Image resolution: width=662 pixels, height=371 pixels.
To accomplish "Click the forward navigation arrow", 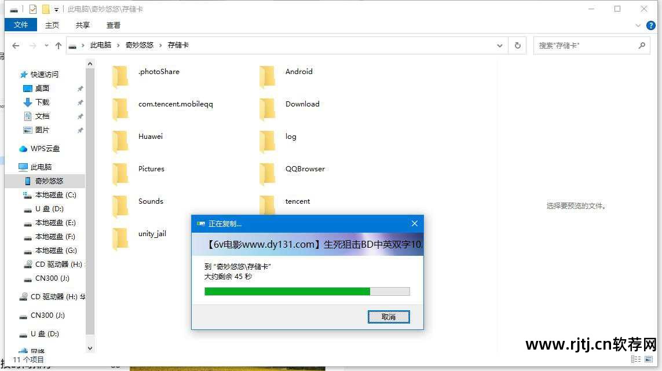I will tap(32, 46).
